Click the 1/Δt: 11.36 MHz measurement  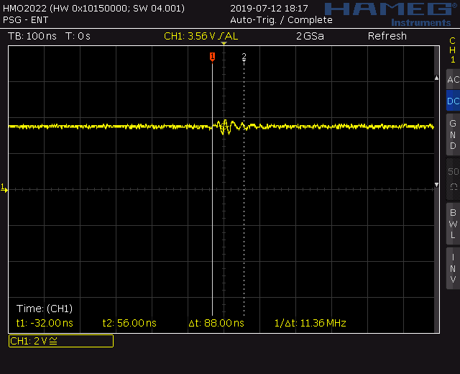click(310, 323)
